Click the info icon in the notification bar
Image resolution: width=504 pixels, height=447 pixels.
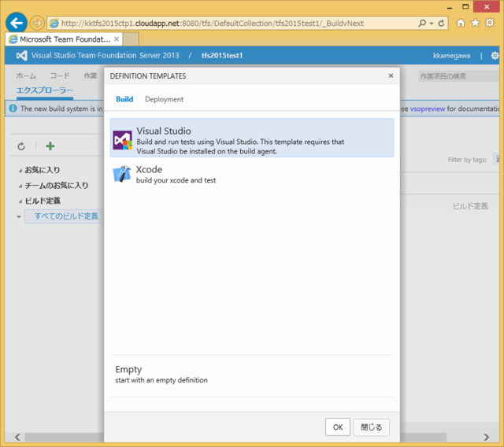[x=13, y=109]
